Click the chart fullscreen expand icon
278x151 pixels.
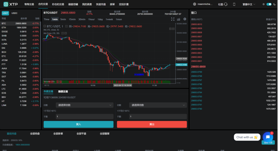tap(173, 19)
